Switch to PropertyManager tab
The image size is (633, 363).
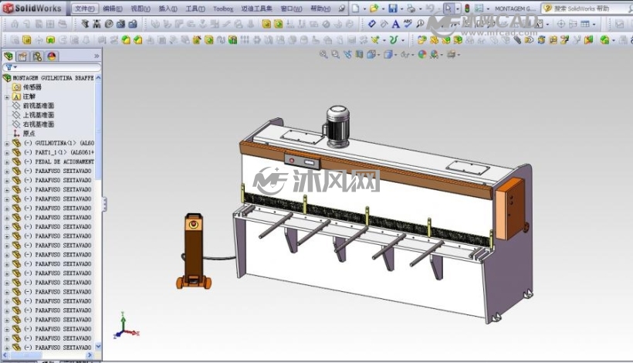pos(22,56)
